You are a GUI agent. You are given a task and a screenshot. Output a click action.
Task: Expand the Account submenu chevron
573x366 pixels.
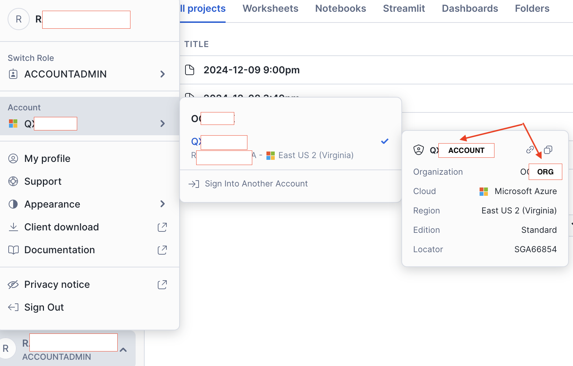click(x=163, y=123)
